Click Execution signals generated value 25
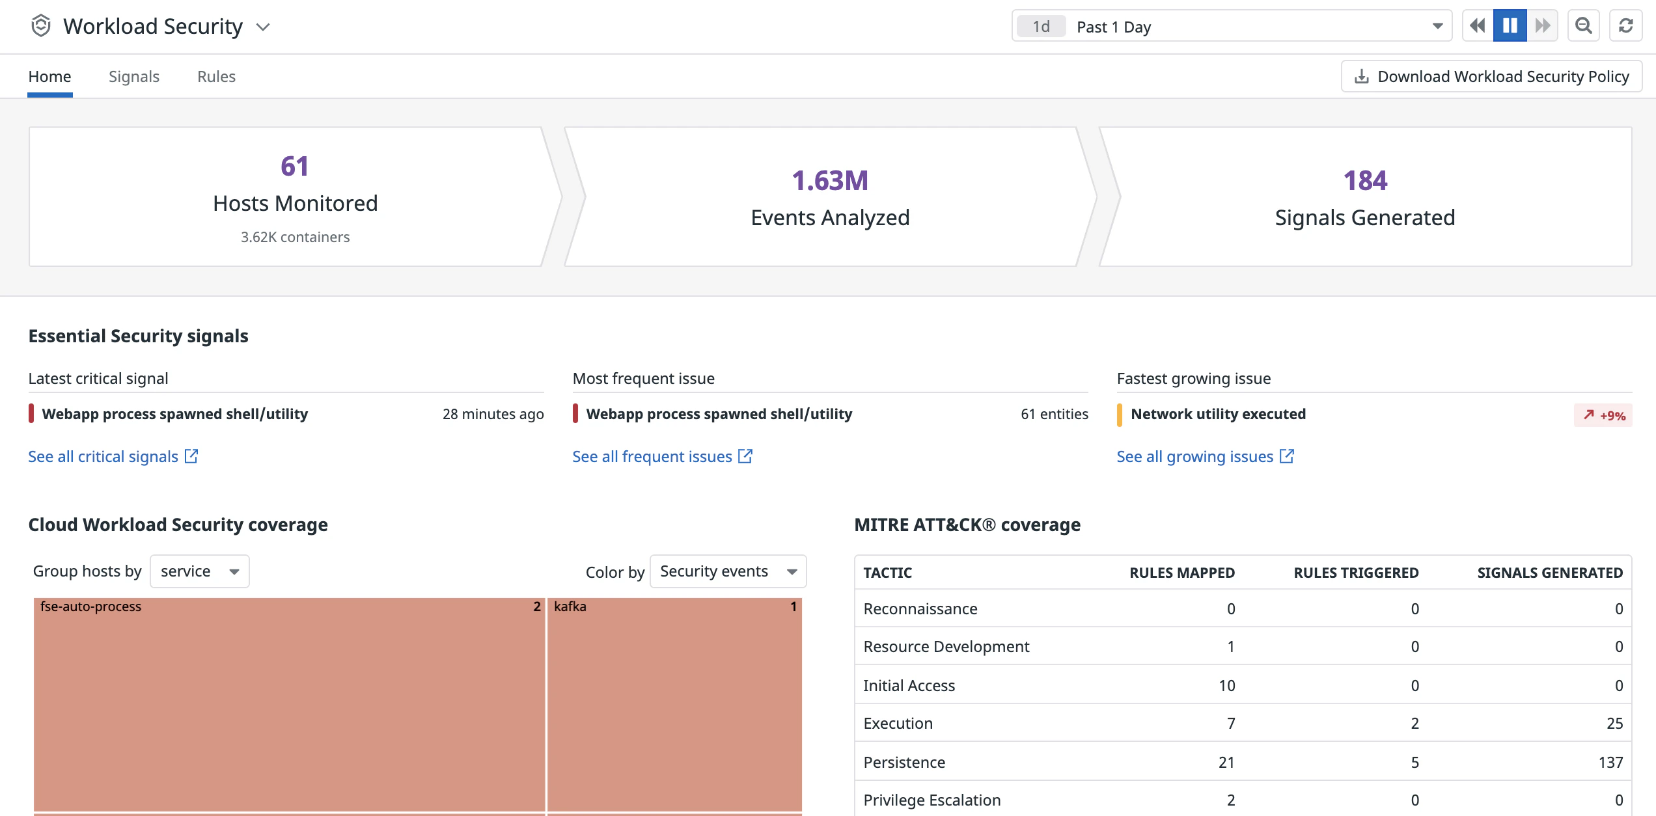 pyautogui.click(x=1614, y=724)
